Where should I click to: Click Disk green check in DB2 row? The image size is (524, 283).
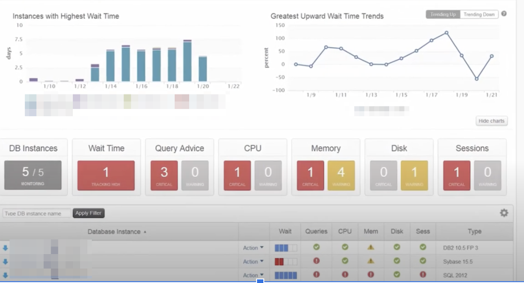pos(397,247)
